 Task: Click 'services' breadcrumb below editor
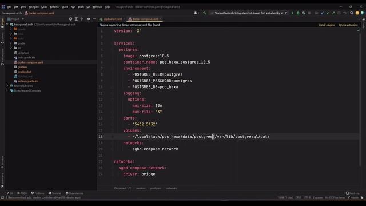pyautogui.click(x=141, y=188)
